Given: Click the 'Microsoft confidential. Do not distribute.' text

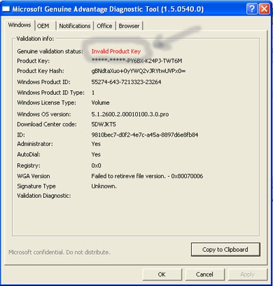Looking at the screenshot, I should 59,253.
